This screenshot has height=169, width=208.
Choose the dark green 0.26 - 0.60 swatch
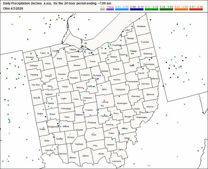(166, 9)
